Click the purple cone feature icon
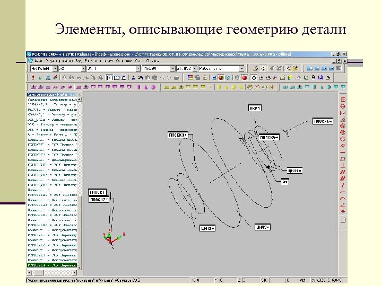Viewport: 382px width, 286px height. coord(146,87)
